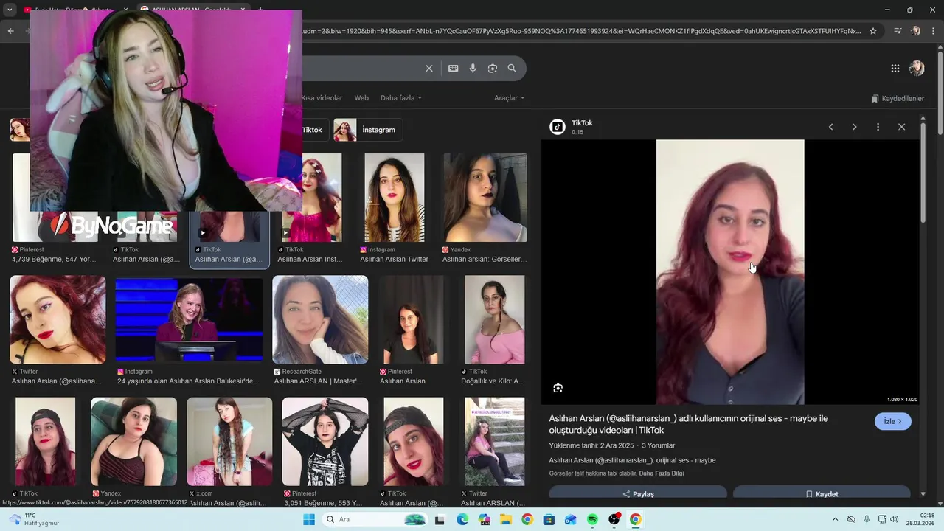Image resolution: width=944 pixels, height=531 pixels.
Task: Select the İnstagram filter chip
Action: 368,130
